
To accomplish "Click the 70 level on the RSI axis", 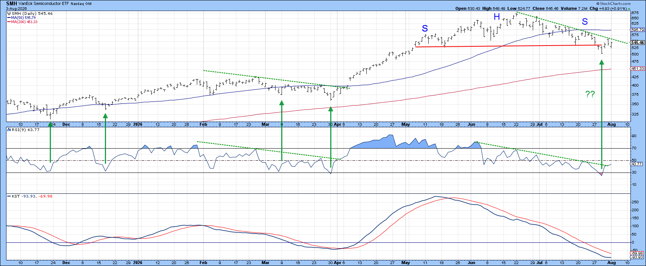I will coord(633,148).
